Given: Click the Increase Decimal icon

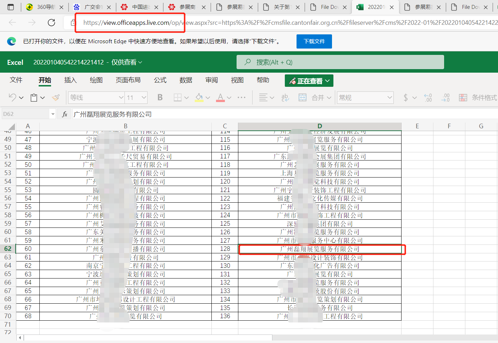Looking at the screenshot, I should (x=428, y=97).
